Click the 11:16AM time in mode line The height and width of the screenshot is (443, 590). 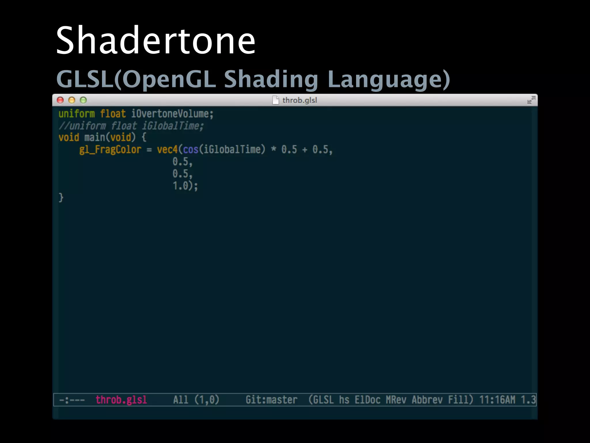pyautogui.click(x=497, y=400)
